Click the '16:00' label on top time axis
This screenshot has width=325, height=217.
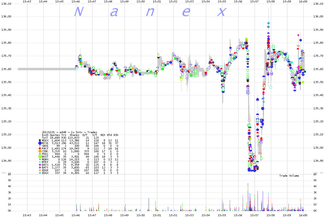[x=303, y=2]
